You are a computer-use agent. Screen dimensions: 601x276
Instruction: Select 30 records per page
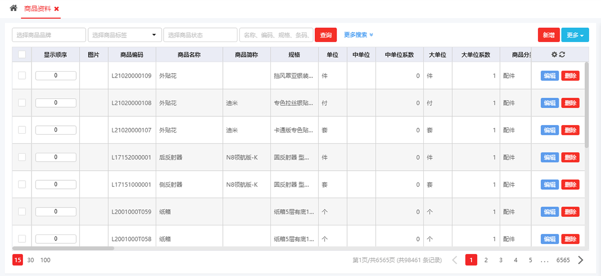click(x=31, y=260)
